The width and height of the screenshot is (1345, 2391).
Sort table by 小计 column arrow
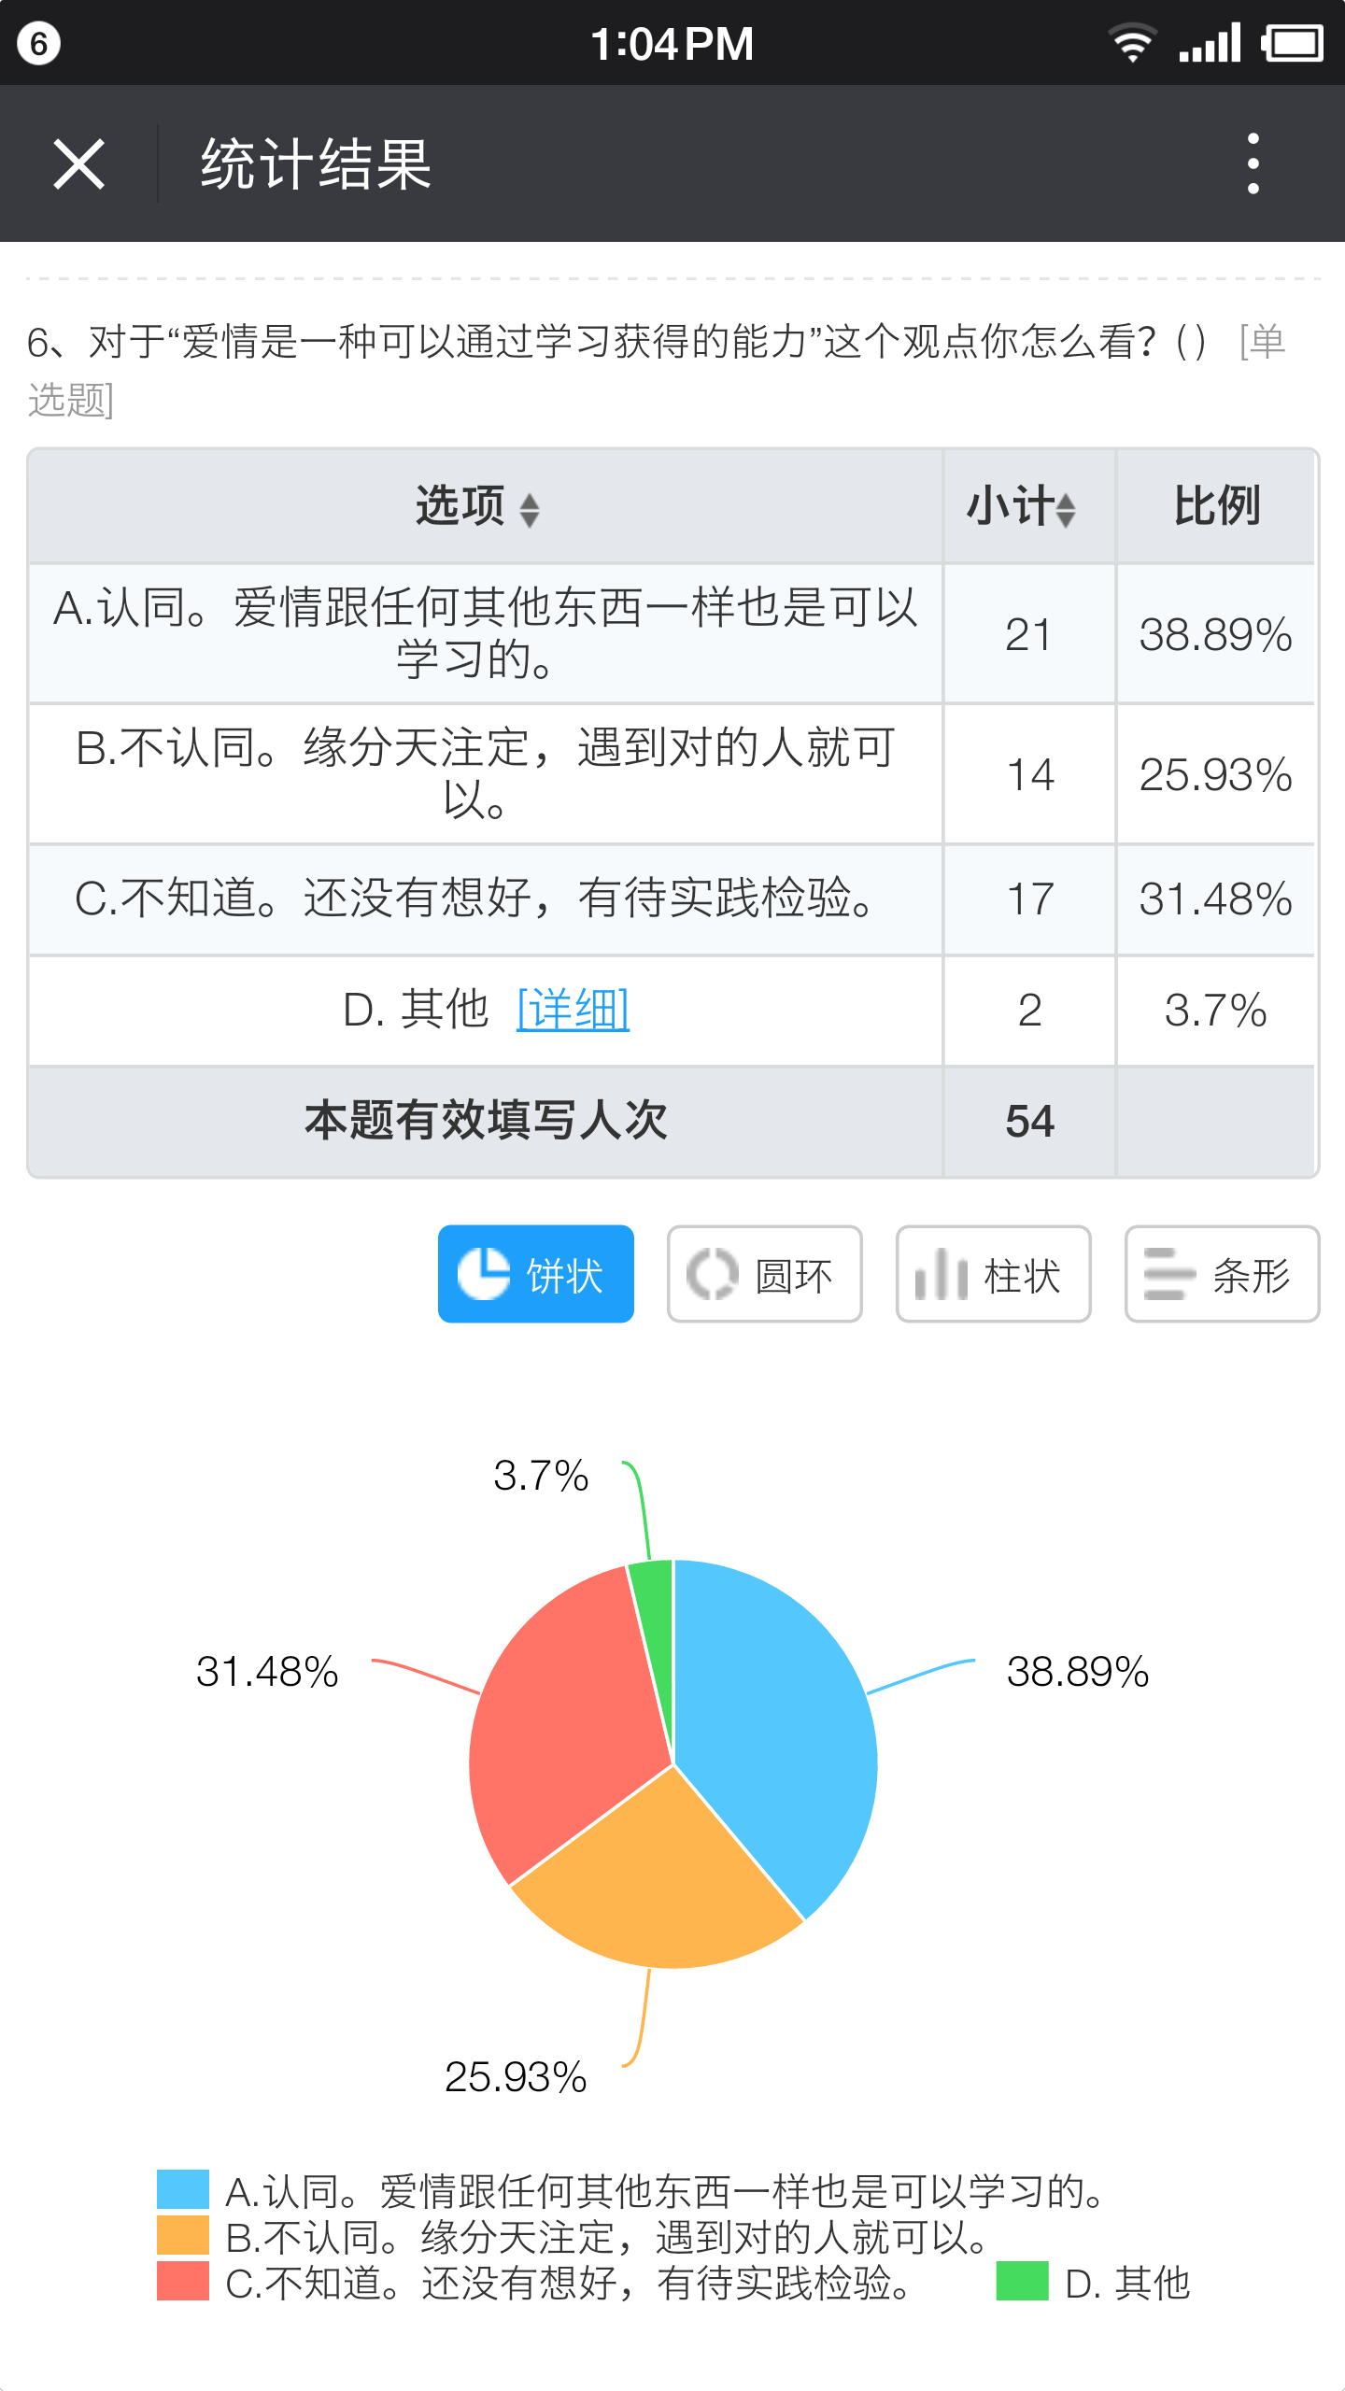[1065, 509]
